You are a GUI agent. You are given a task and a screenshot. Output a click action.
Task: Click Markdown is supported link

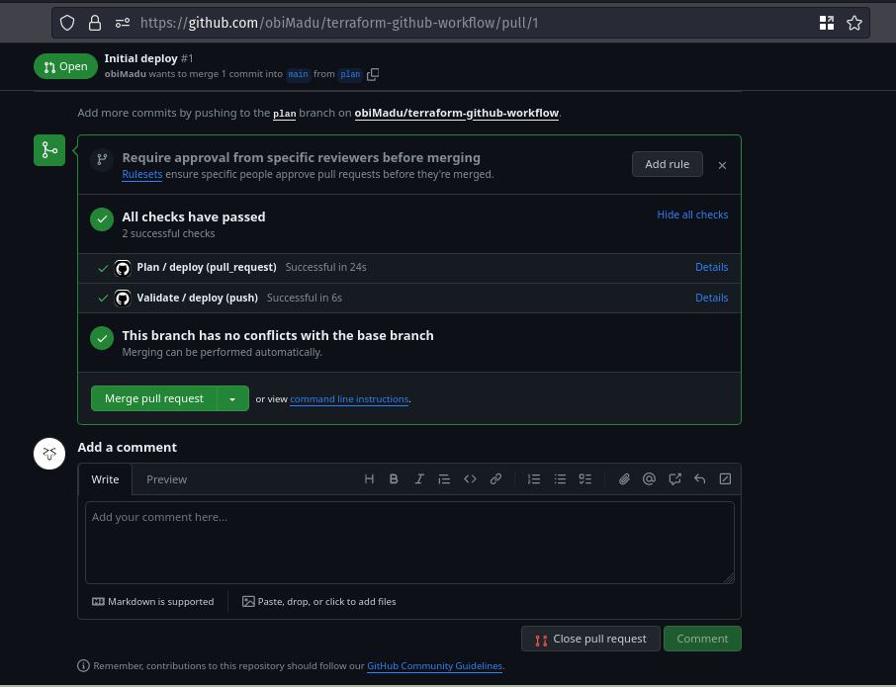[x=152, y=602]
